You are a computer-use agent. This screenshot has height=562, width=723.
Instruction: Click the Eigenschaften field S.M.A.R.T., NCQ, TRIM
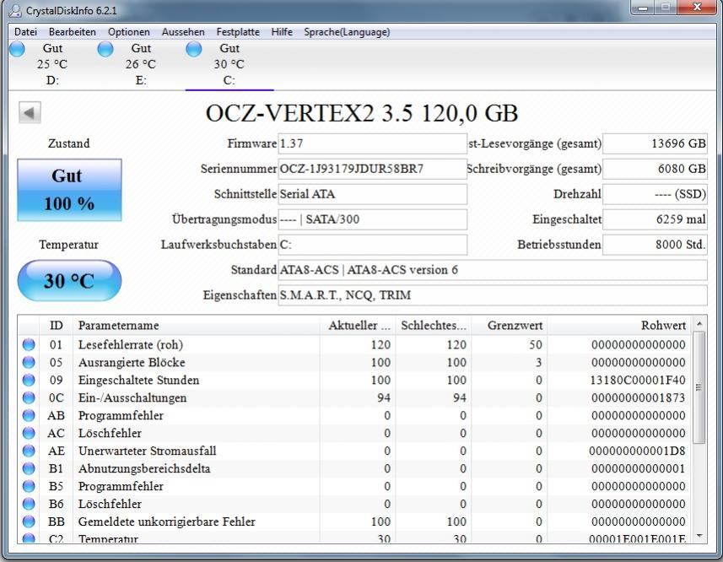pyautogui.click(x=493, y=295)
